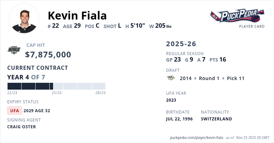Click the Round 1 draft label
The height and width of the screenshot is (143, 274).
click(x=209, y=78)
